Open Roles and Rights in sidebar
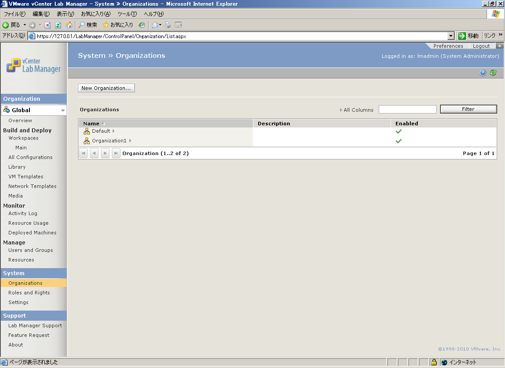This screenshot has width=505, height=368. coord(29,293)
